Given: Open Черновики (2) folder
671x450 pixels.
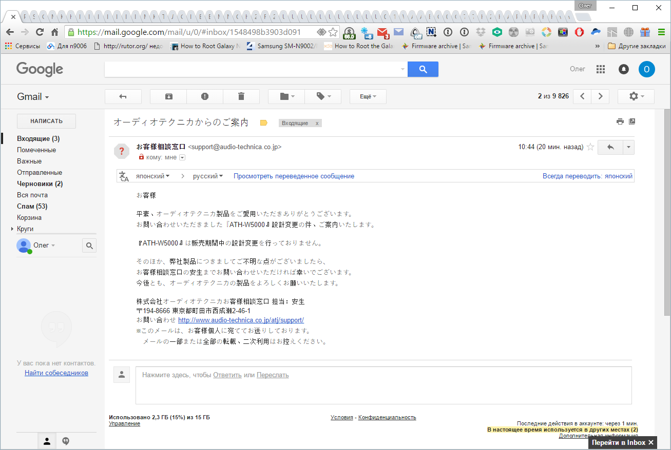Looking at the screenshot, I should pyautogui.click(x=40, y=184).
